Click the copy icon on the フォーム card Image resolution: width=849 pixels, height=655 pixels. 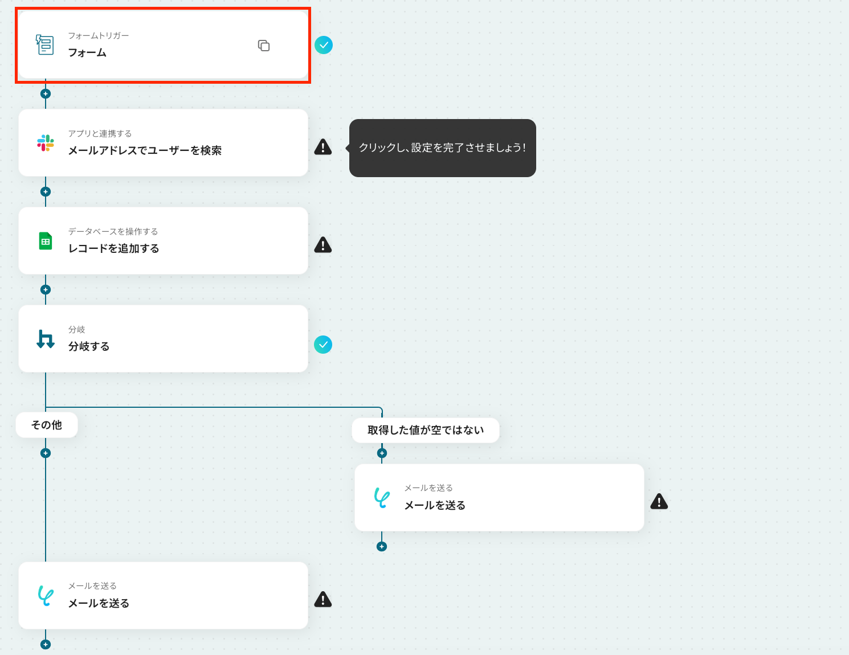[264, 46]
